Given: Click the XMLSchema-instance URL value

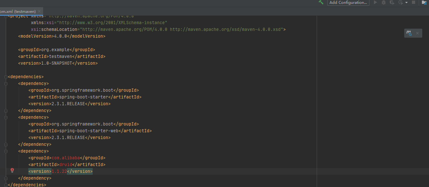Looking at the screenshot, I should pyautogui.click(x=112, y=23).
